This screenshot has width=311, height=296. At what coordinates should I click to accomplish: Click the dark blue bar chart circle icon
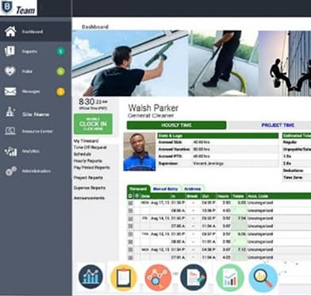[90, 277]
